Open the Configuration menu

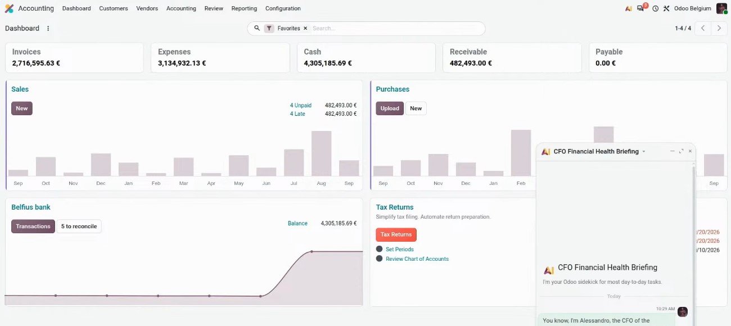tap(283, 8)
